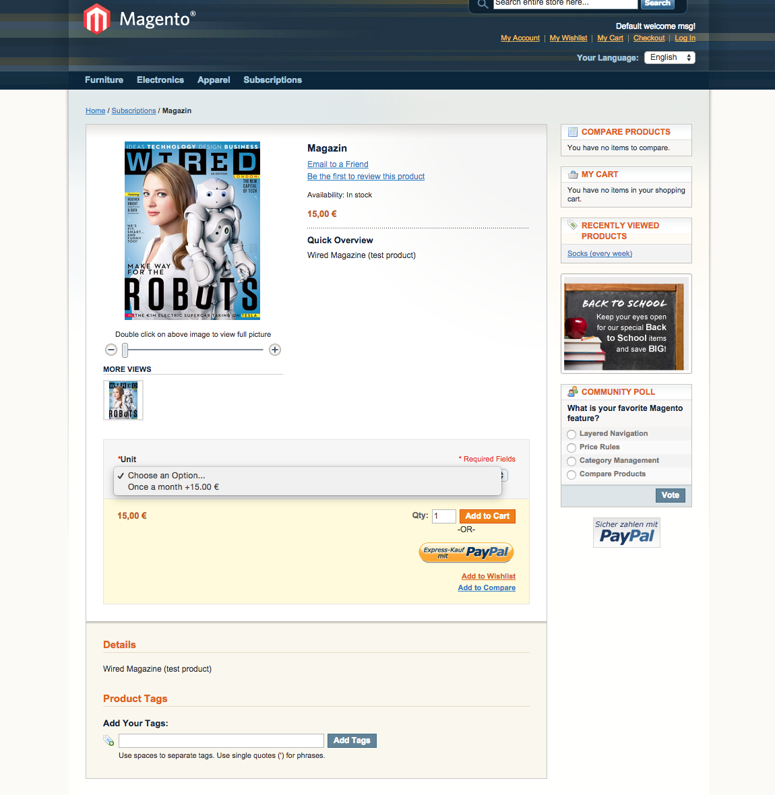Select Category Management poll option
The image size is (775, 795).
pyautogui.click(x=571, y=461)
